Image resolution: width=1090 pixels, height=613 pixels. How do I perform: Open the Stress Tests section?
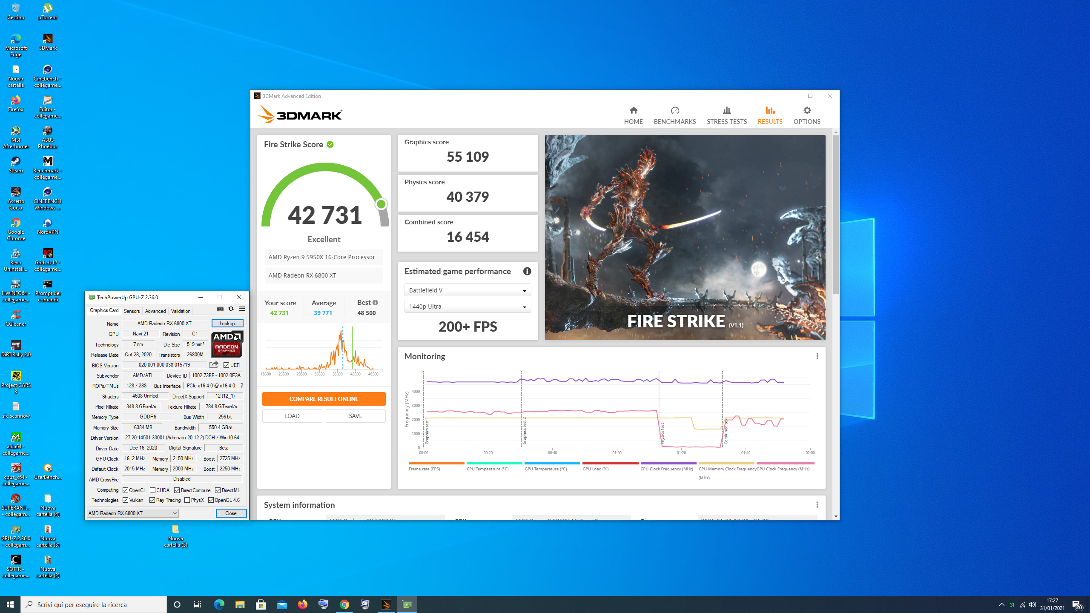click(x=726, y=115)
